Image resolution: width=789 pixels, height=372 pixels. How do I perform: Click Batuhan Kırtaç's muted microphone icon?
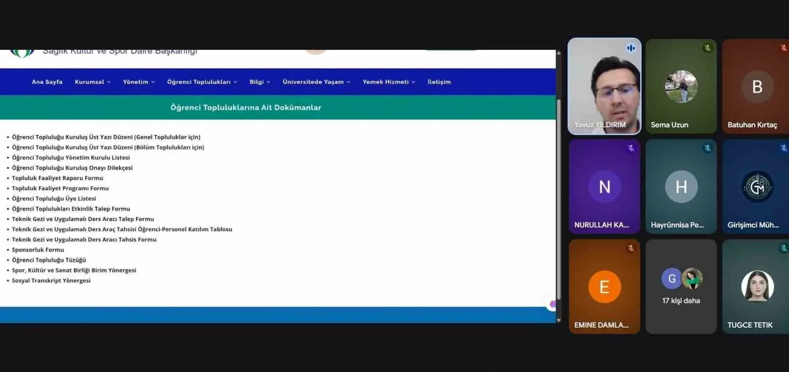click(x=784, y=48)
